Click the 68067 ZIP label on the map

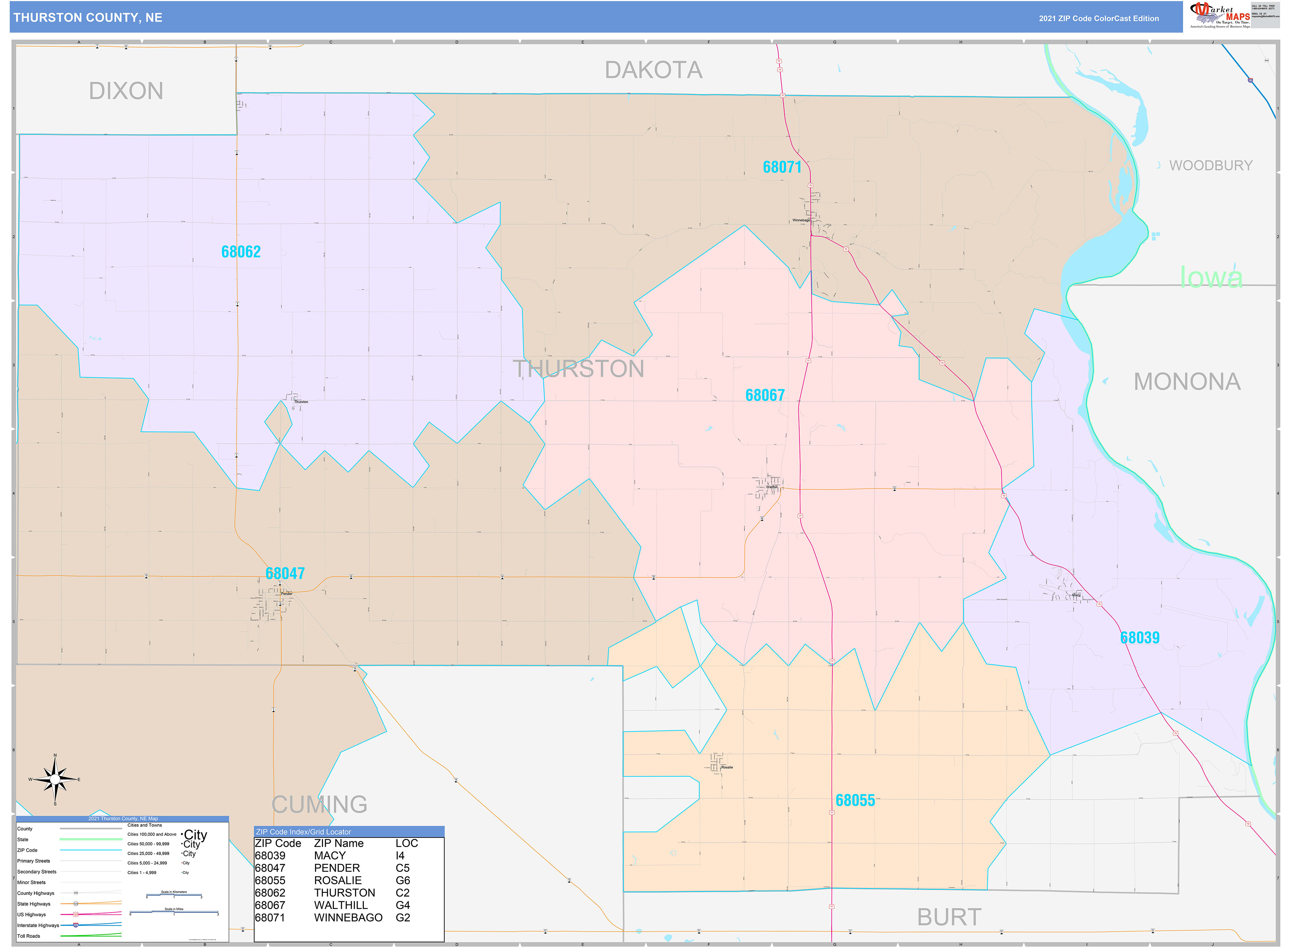coord(765,395)
